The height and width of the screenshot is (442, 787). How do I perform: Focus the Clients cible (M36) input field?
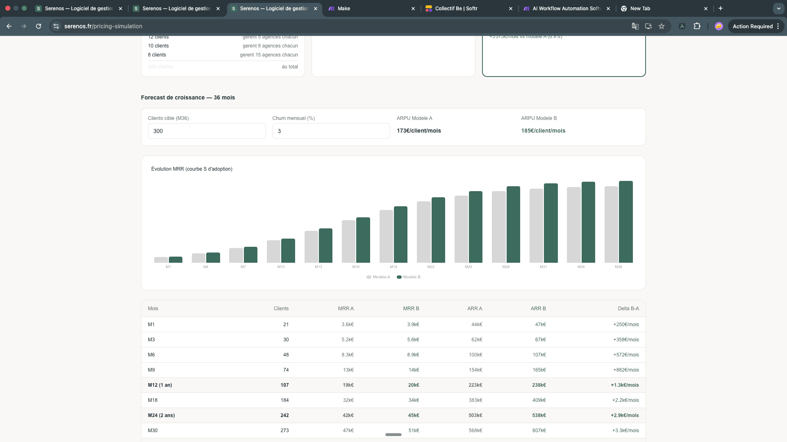pos(207,131)
